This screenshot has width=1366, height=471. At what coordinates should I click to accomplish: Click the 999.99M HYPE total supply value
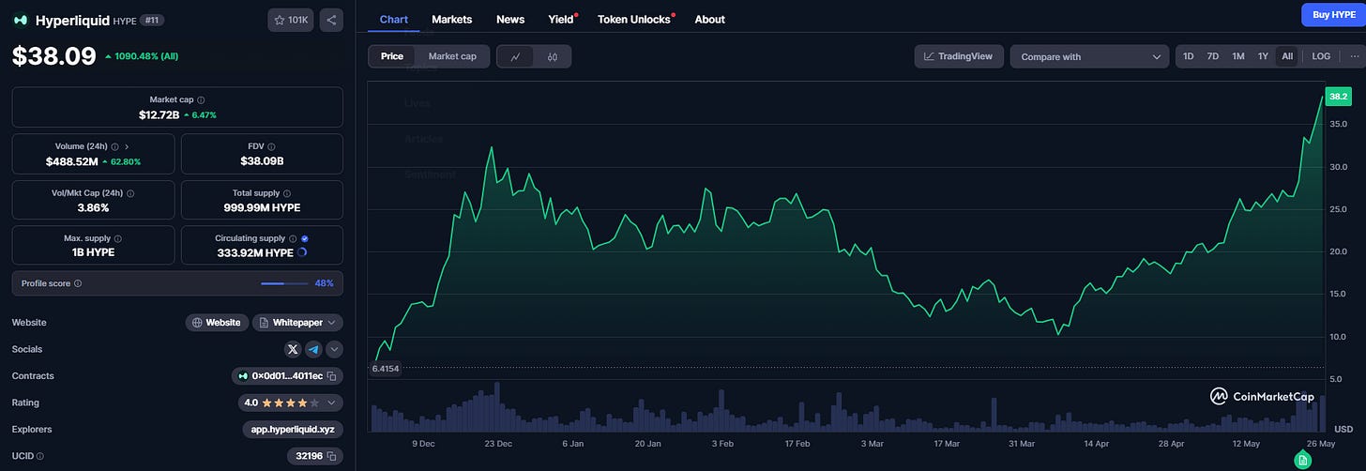tap(262, 207)
